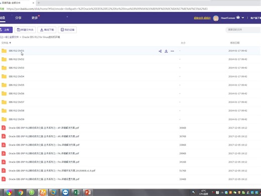Viewport: 261px width, 196px height.
Task: Open the EBS R12 DVD1 folder icon
Action: (x=4, y=51)
